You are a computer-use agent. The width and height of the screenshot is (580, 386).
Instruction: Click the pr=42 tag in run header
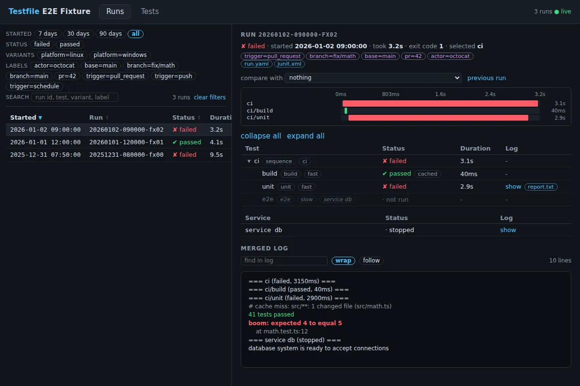(413, 56)
